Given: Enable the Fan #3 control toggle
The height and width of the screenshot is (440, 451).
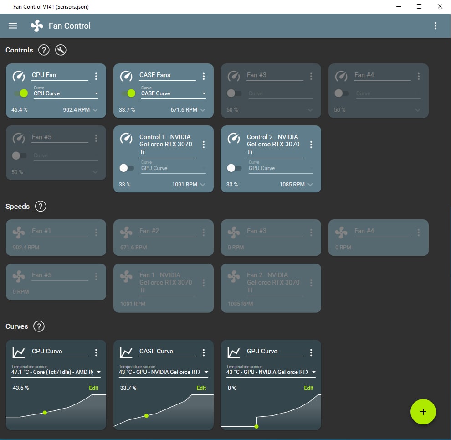Looking at the screenshot, I should (x=234, y=93).
